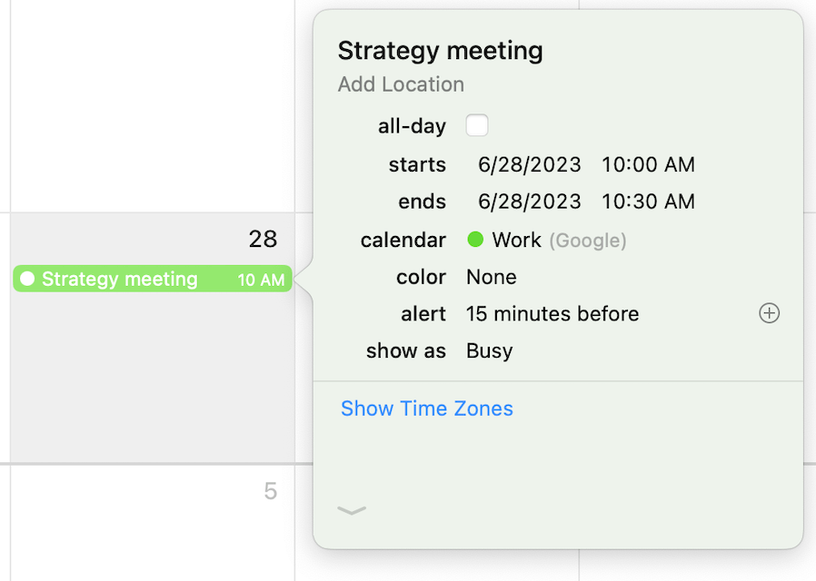Select the end date 6/28/2023

coord(530,202)
